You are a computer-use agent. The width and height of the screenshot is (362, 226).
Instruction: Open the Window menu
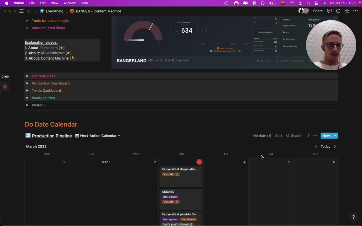tap(69, 3)
